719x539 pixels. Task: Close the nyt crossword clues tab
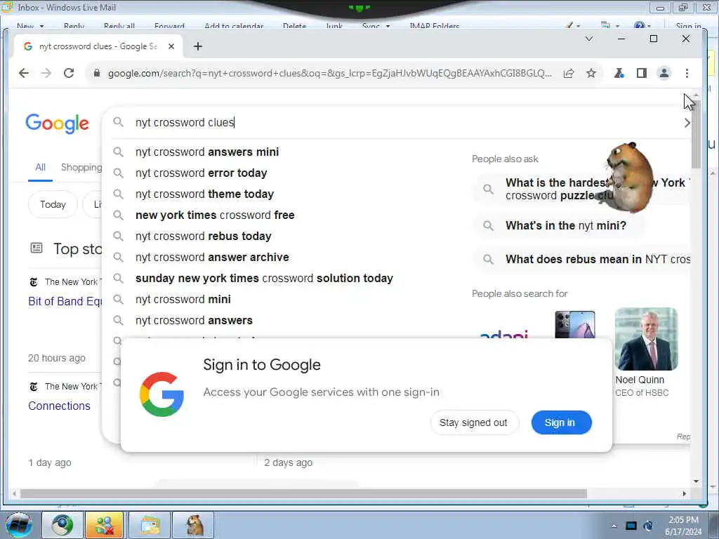click(x=171, y=46)
